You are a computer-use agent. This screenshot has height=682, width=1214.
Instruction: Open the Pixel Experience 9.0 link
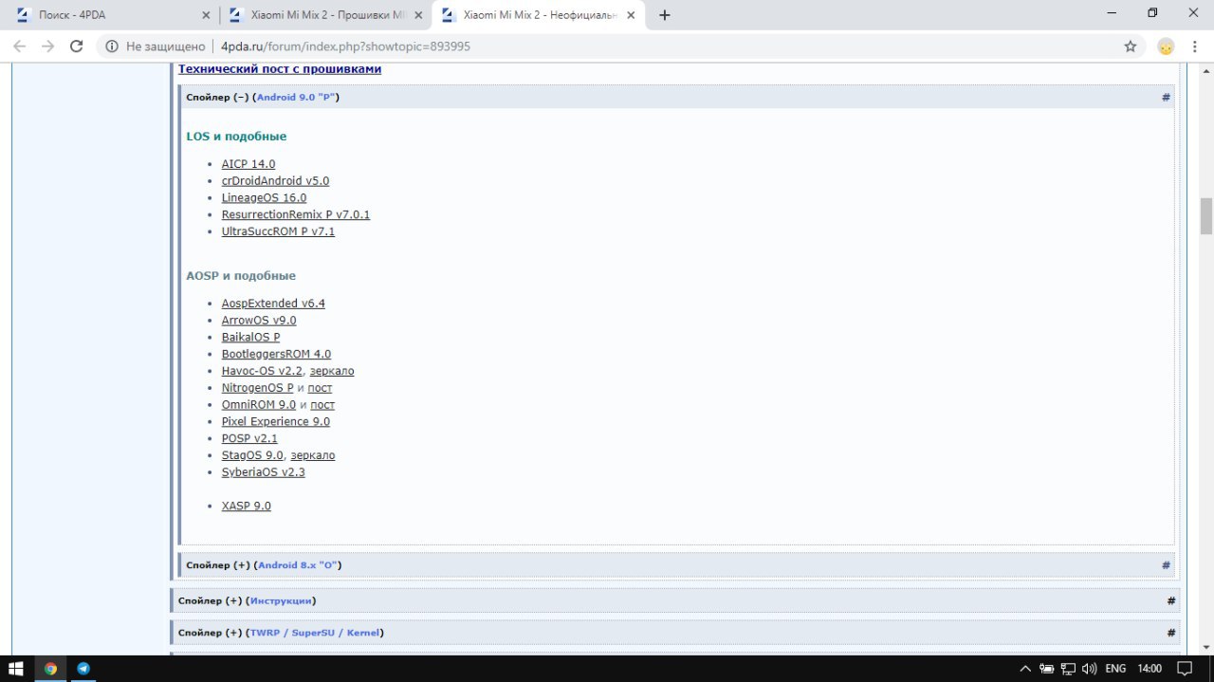[276, 421]
